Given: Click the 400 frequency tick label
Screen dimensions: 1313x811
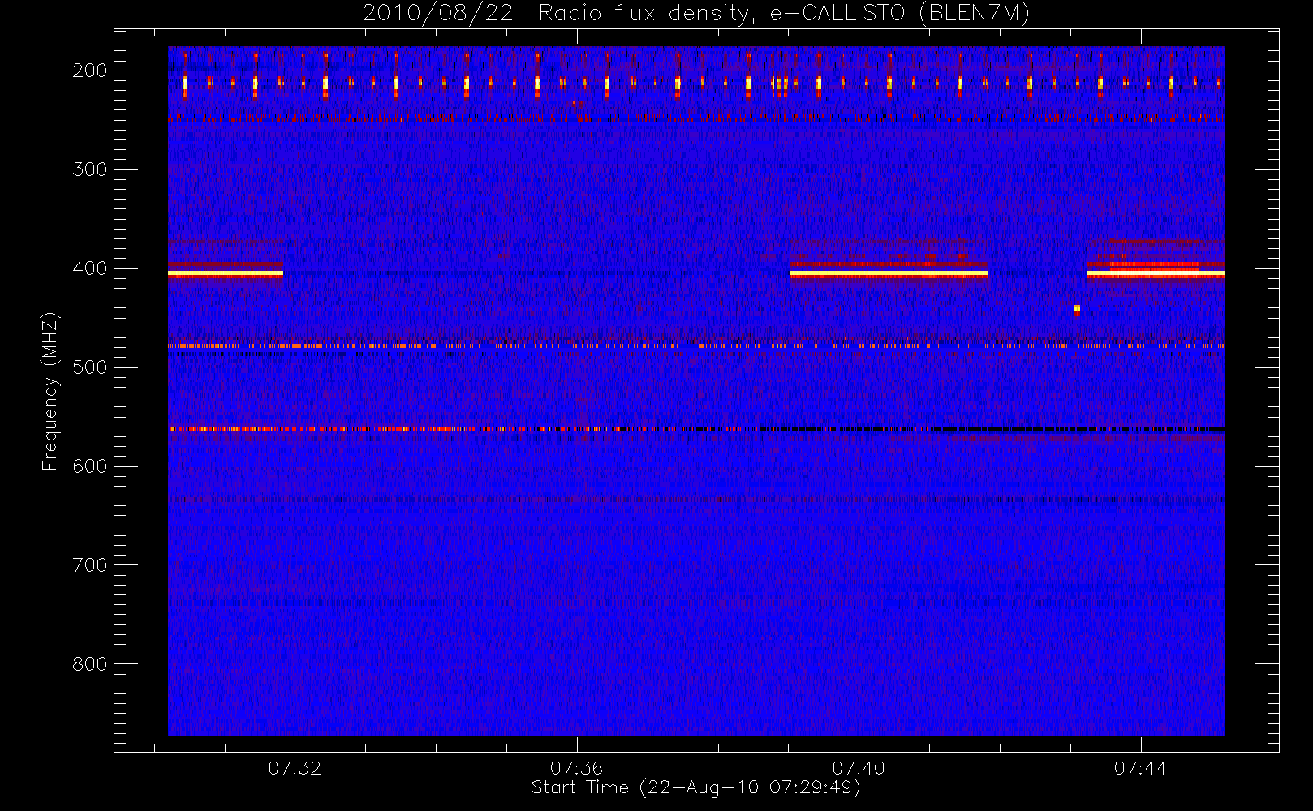Looking at the screenshot, I should click(90, 268).
